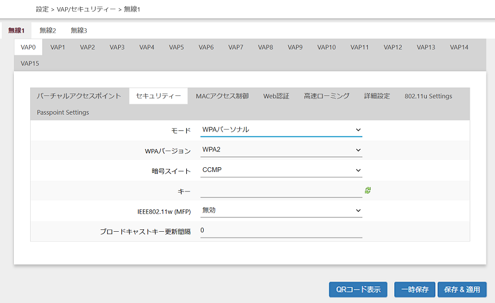The height and width of the screenshot is (303, 495).
Task: Select the VAP15 tab
Action: [30, 63]
